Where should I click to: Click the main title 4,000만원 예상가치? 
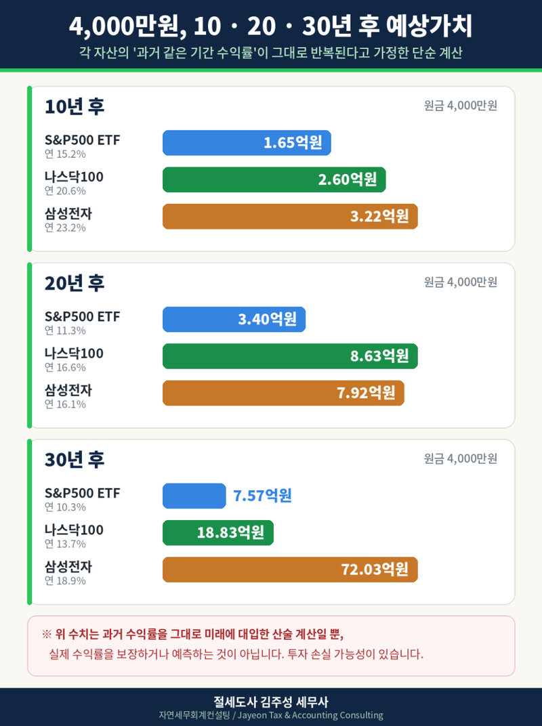click(x=271, y=26)
